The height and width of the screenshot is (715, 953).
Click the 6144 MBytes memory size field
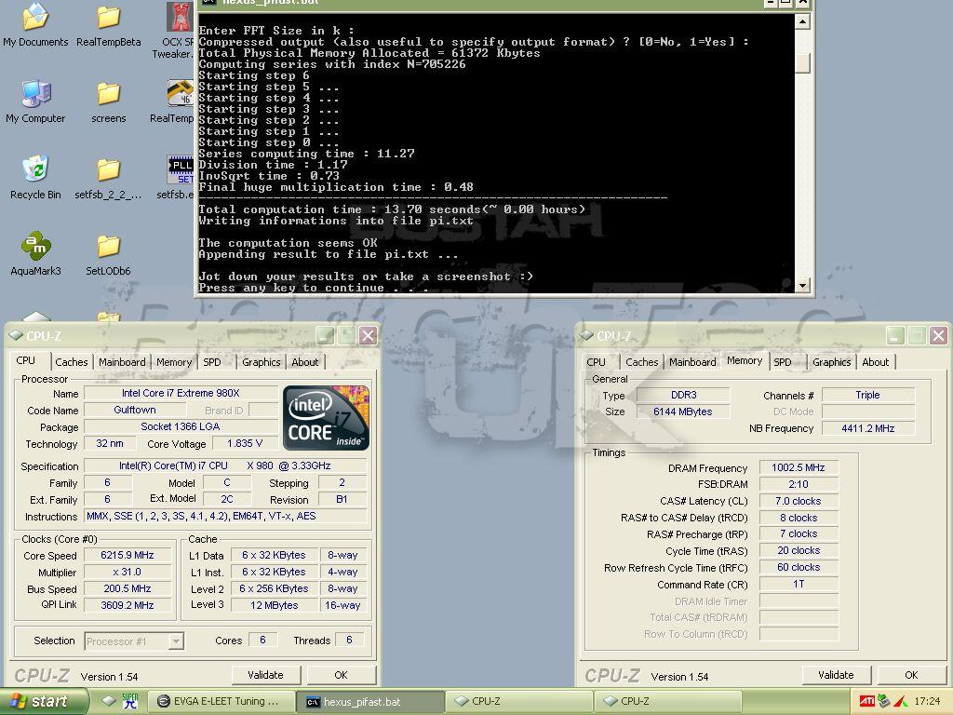point(683,411)
